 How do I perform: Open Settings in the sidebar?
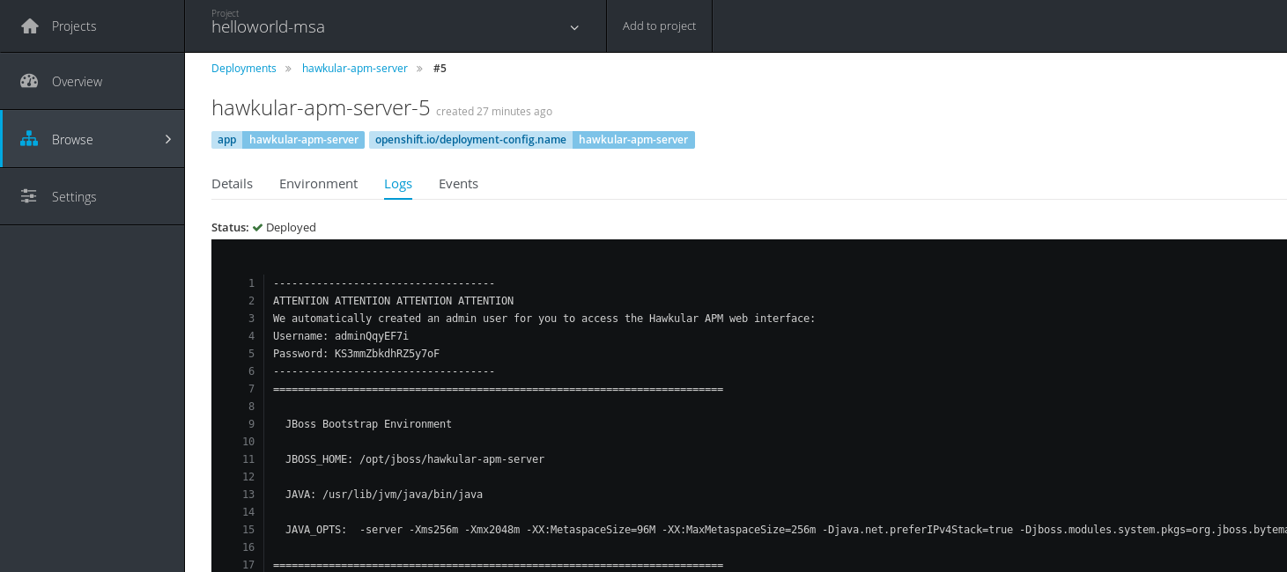(92, 196)
